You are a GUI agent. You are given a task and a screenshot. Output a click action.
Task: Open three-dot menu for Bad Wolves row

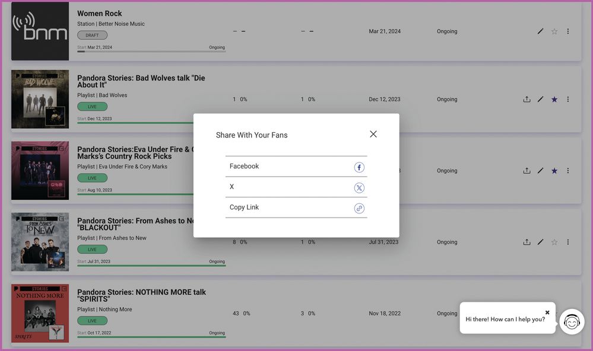[568, 100]
